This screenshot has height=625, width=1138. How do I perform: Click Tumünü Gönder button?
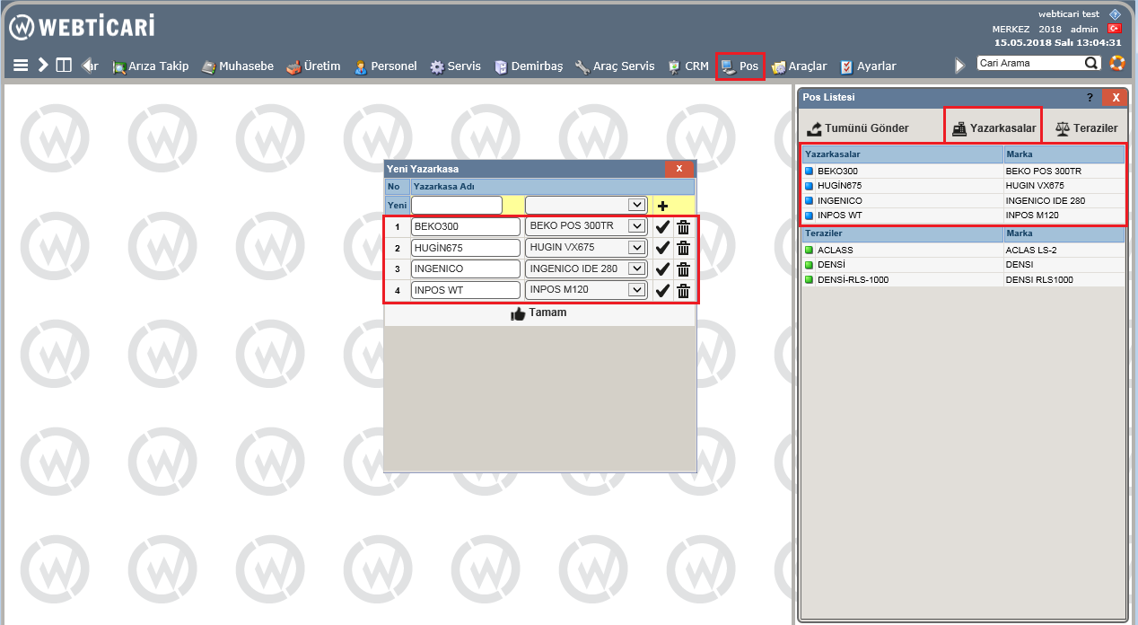point(858,128)
